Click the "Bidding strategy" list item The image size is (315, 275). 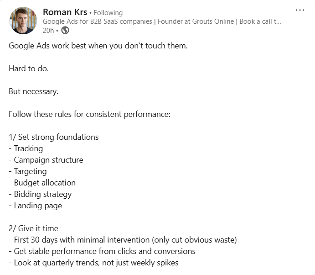pos(43,194)
